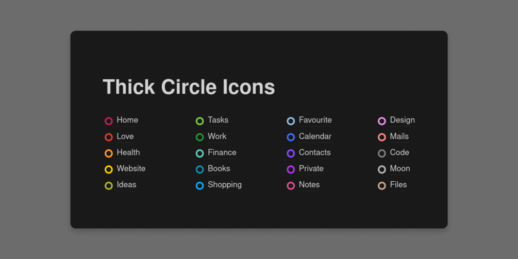
Task: Open the Work link
Action: point(217,136)
